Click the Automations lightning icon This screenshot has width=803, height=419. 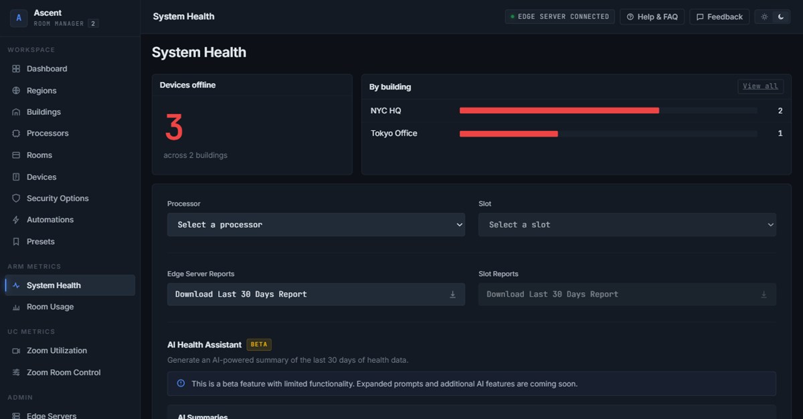point(16,220)
